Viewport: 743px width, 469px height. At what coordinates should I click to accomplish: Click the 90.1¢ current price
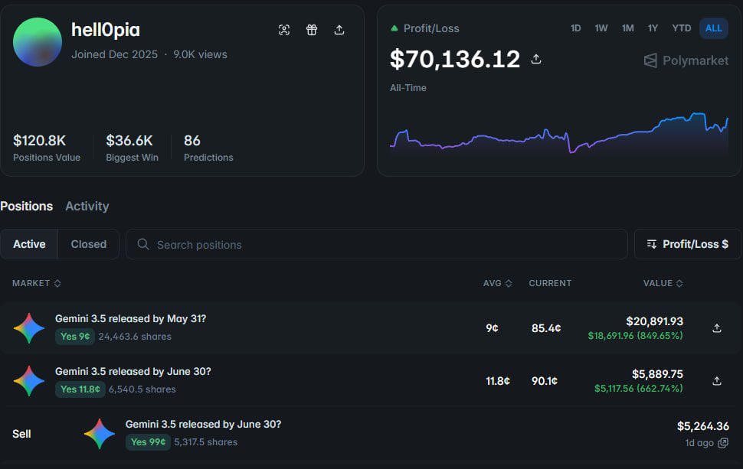click(545, 381)
